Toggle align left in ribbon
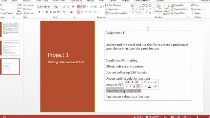This screenshot has height=118, width=210. coord(78,12)
